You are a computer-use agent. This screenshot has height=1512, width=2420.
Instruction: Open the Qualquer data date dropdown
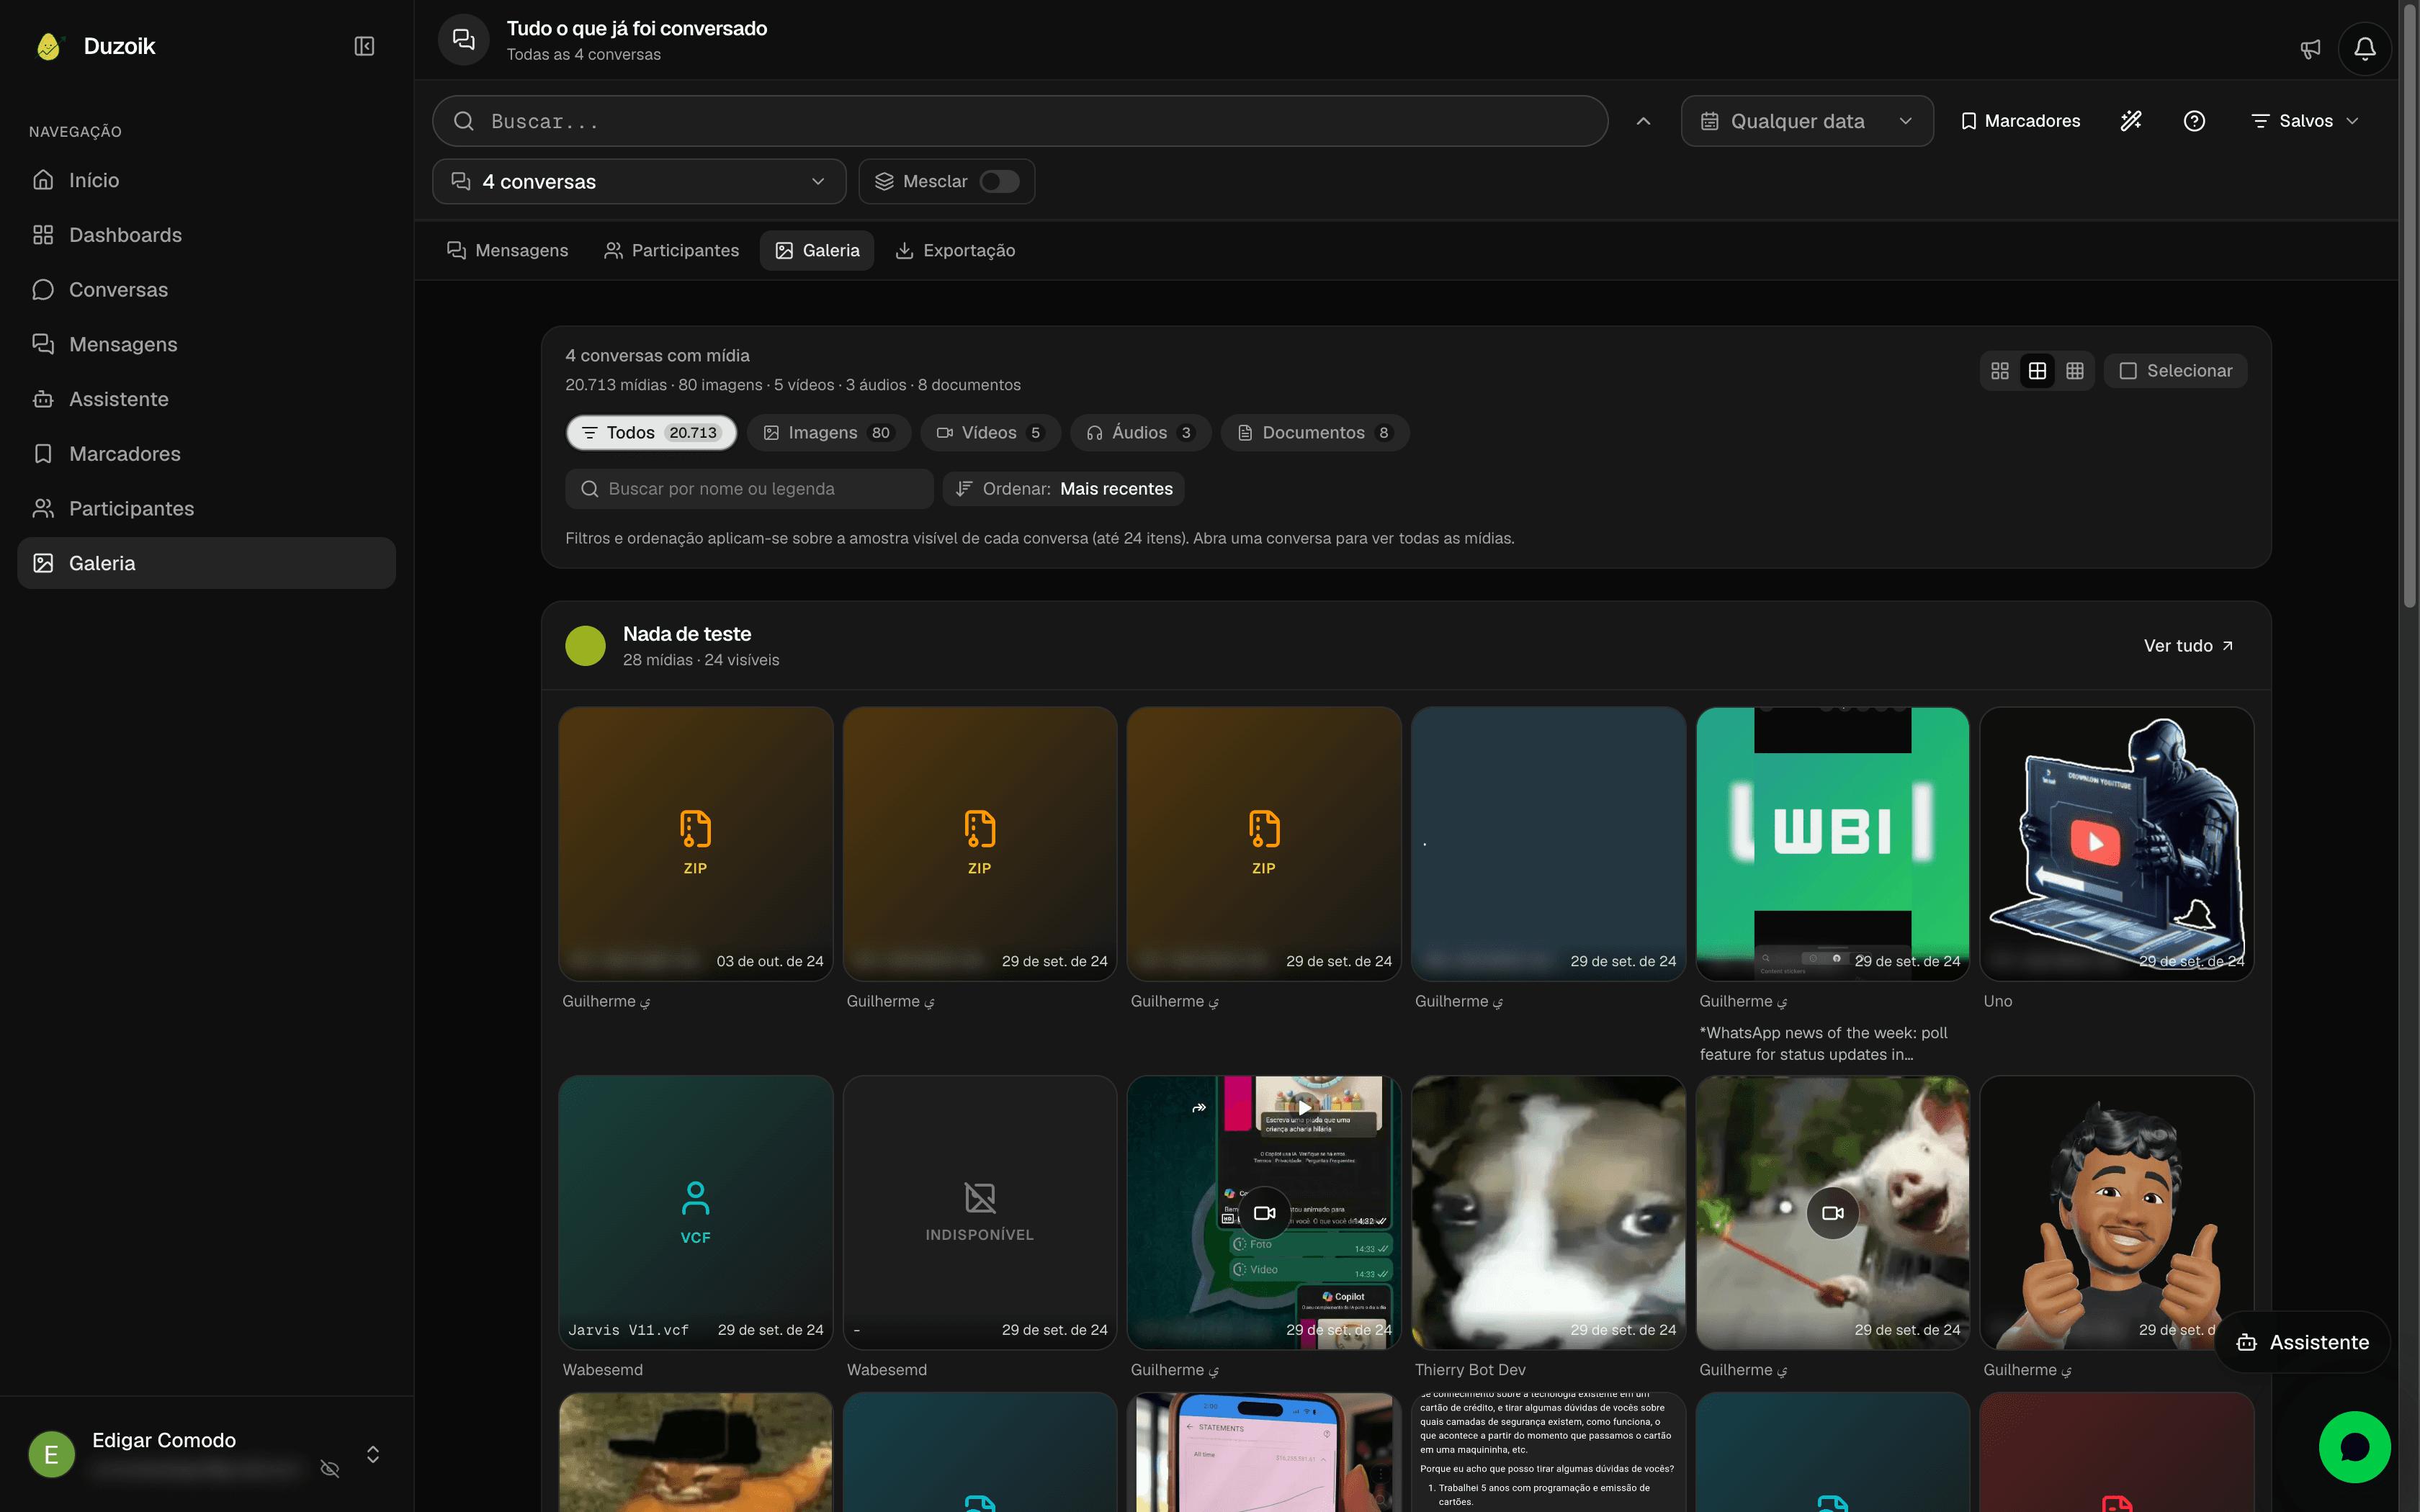click(1807, 121)
